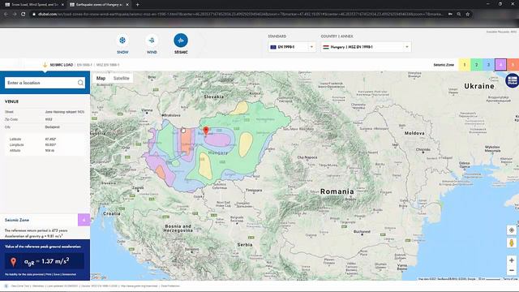Click the Altitude value in the sidebar

point(49,151)
